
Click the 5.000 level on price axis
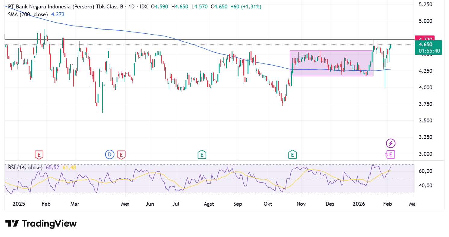[x=426, y=21]
